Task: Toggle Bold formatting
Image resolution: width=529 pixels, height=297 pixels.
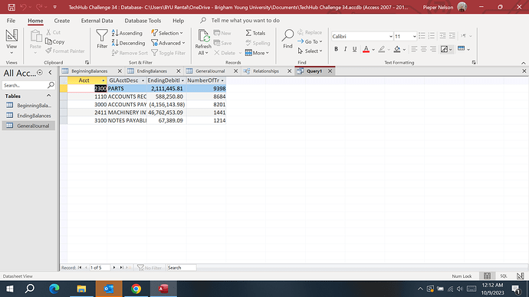Action: 336,49
